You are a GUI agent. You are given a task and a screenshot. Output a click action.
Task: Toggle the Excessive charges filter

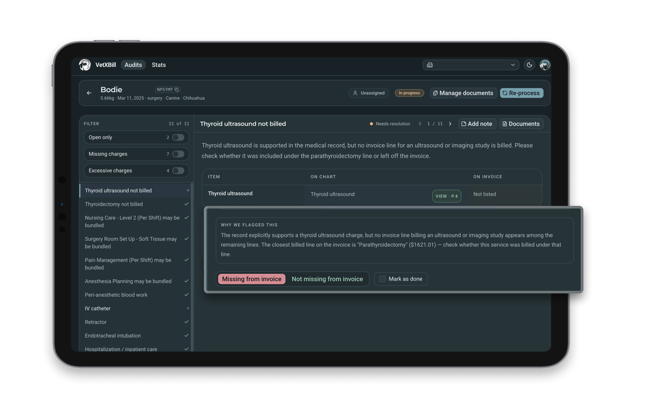pyautogui.click(x=178, y=171)
